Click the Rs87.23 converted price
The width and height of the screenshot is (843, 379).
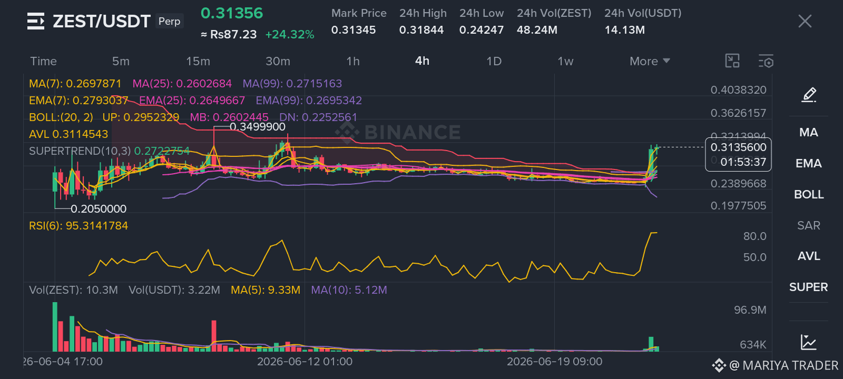pyautogui.click(x=229, y=35)
